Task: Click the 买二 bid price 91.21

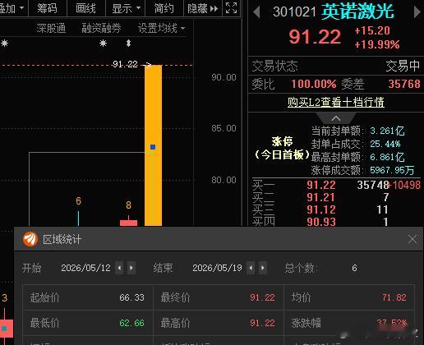Action: click(x=321, y=197)
